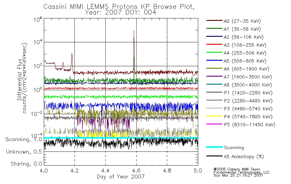Click the Scanning, 1.0 axis label
The width and height of the screenshot is (291, 184).
pyautogui.click(x=24, y=140)
